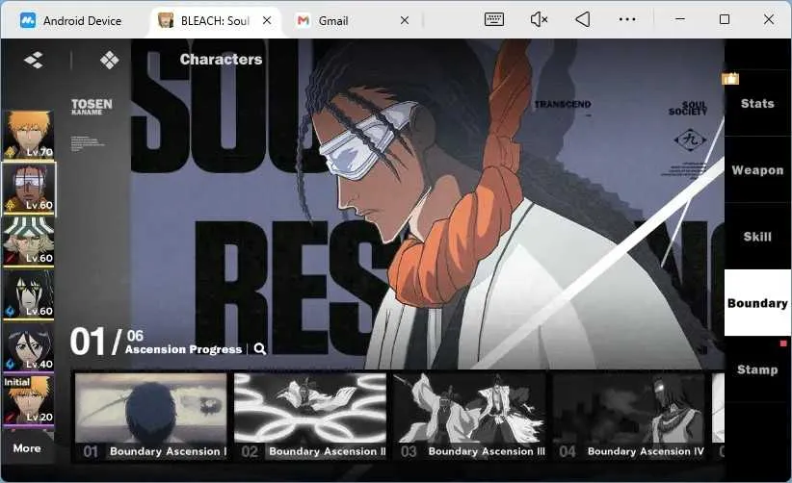Switch to the Android Device tab

tap(70, 20)
